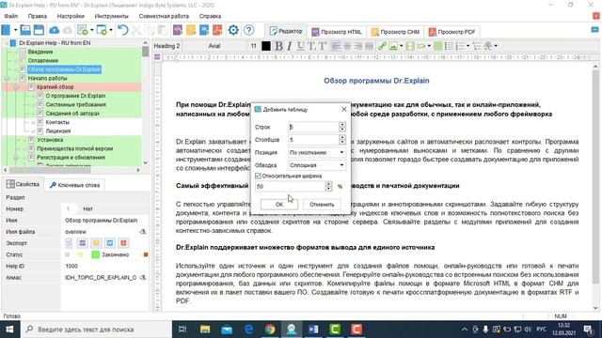Insert picture using the image icon
This screenshot has height=338, width=602.
pyautogui.click(x=393, y=46)
